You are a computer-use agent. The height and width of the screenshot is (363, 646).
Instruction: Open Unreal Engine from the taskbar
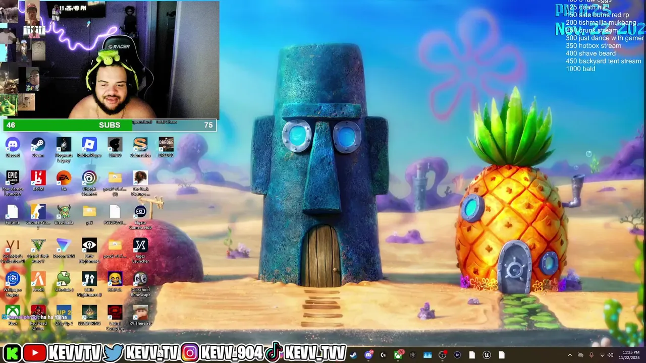click(x=487, y=355)
